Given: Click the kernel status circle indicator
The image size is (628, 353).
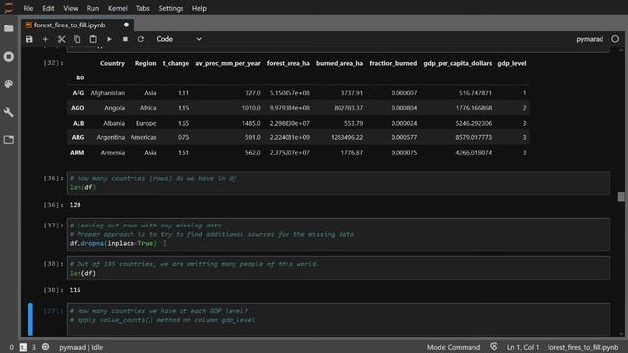Looking at the screenshot, I should point(615,39).
